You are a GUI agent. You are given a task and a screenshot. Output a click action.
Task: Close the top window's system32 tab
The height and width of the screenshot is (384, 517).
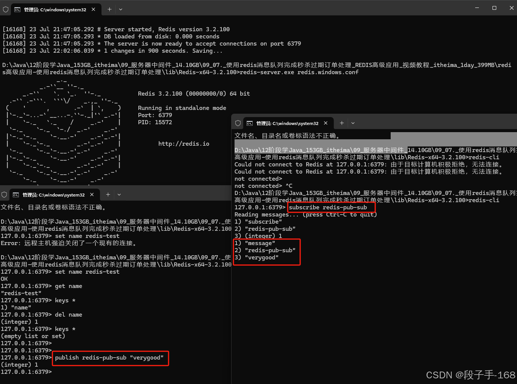click(x=94, y=9)
